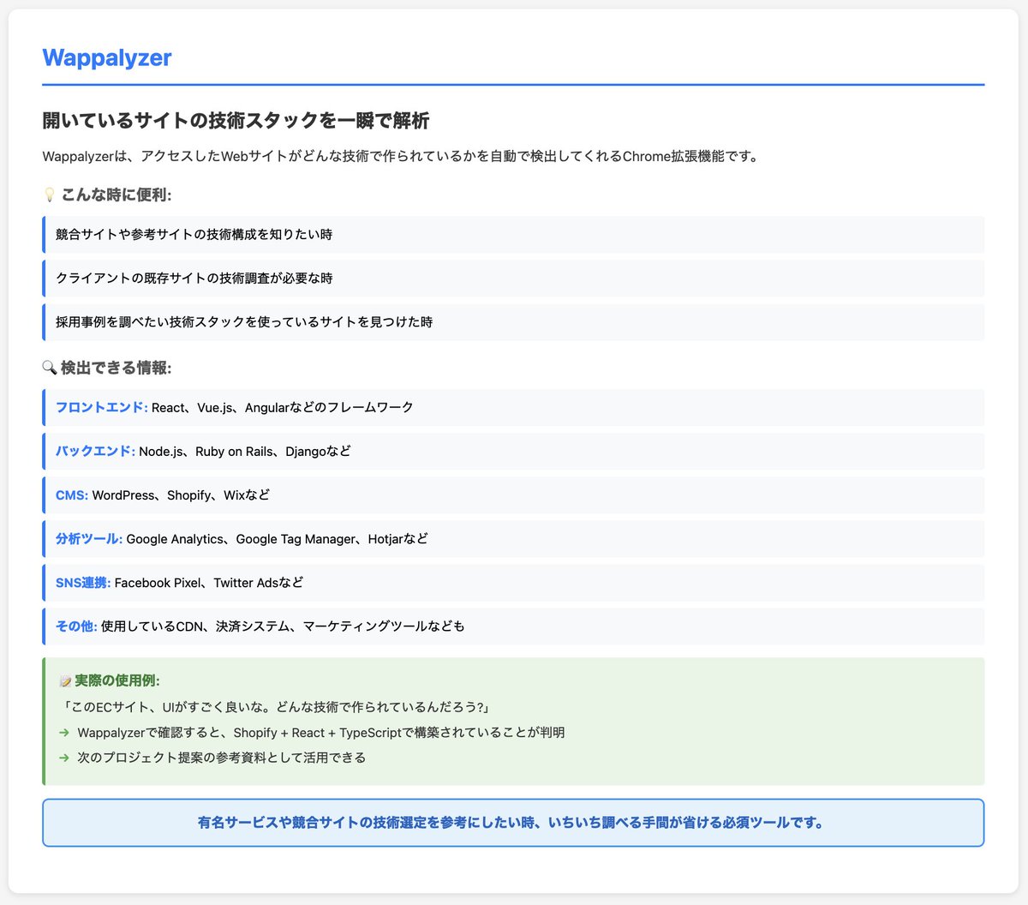
Task: Click the フロントエンド label
Action: (x=102, y=407)
